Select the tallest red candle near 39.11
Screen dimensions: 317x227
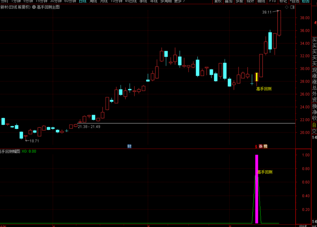(279, 23)
